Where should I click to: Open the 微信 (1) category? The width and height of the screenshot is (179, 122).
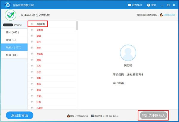tap(14, 40)
